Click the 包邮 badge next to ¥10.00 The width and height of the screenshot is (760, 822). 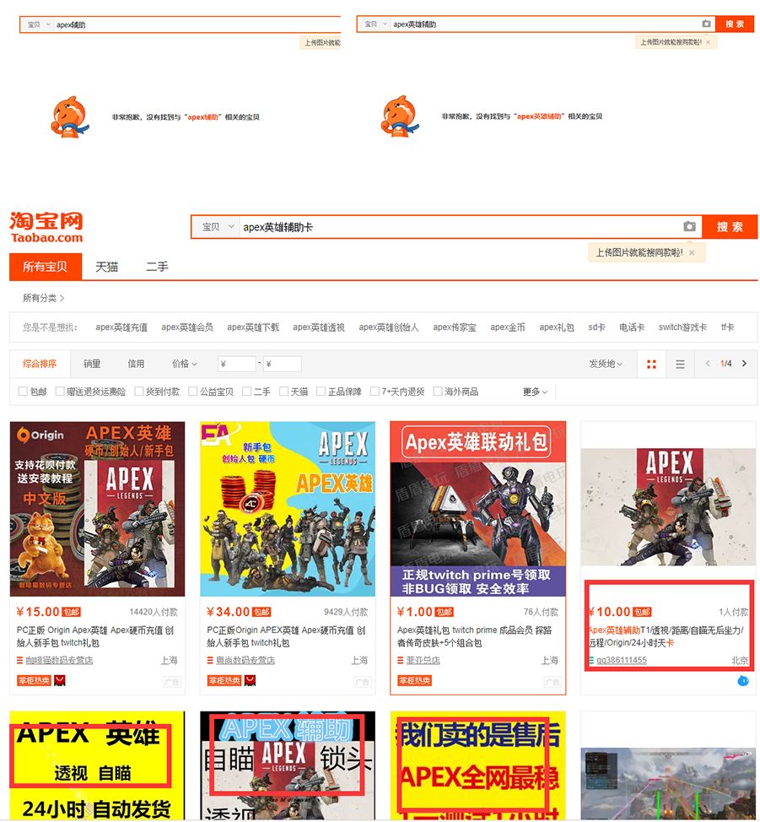point(642,612)
